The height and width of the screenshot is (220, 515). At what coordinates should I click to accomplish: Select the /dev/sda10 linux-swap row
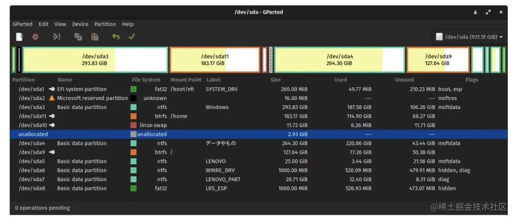click(x=259, y=125)
